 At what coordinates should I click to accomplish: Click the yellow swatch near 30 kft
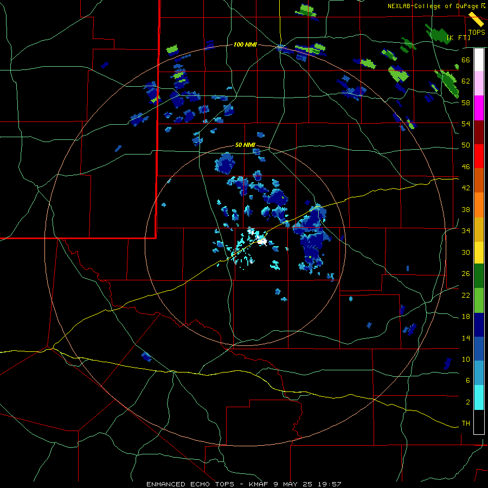479,253
